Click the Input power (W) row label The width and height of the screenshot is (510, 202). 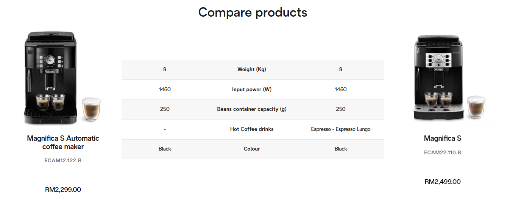point(252,90)
